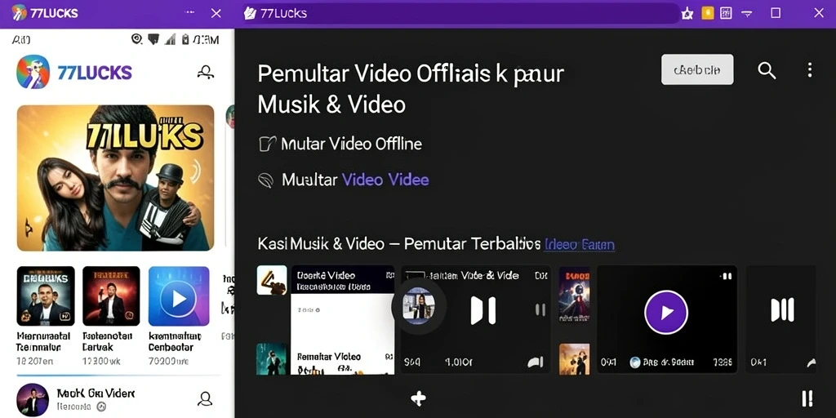836x418 pixels.
Task: Tap the colorful 77LUCKS app logo
Action: coord(33,72)
